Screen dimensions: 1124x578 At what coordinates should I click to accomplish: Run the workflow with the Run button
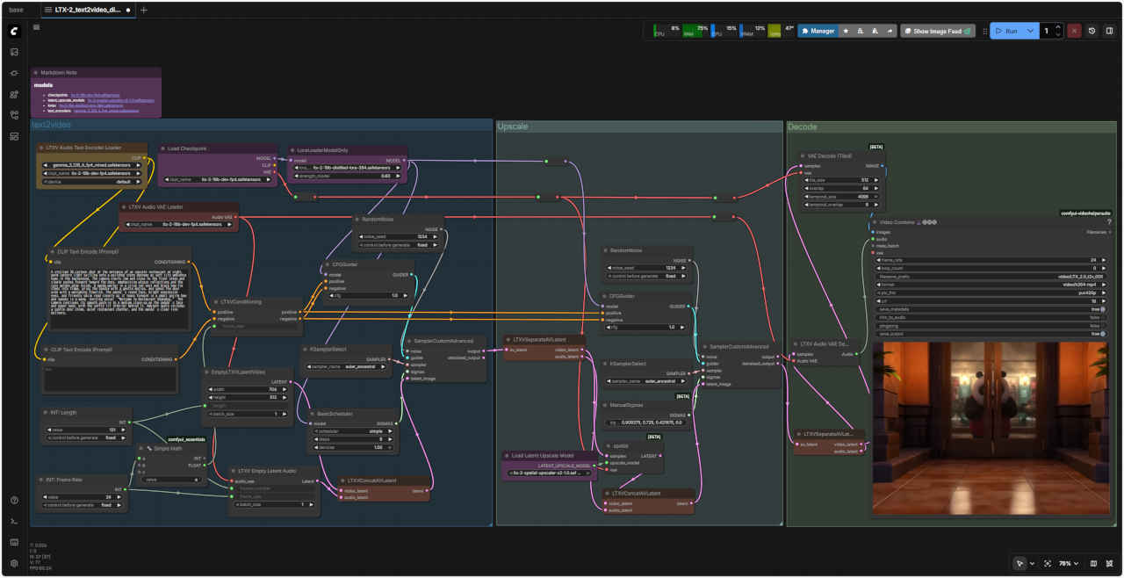click(x=1006, y=31)
